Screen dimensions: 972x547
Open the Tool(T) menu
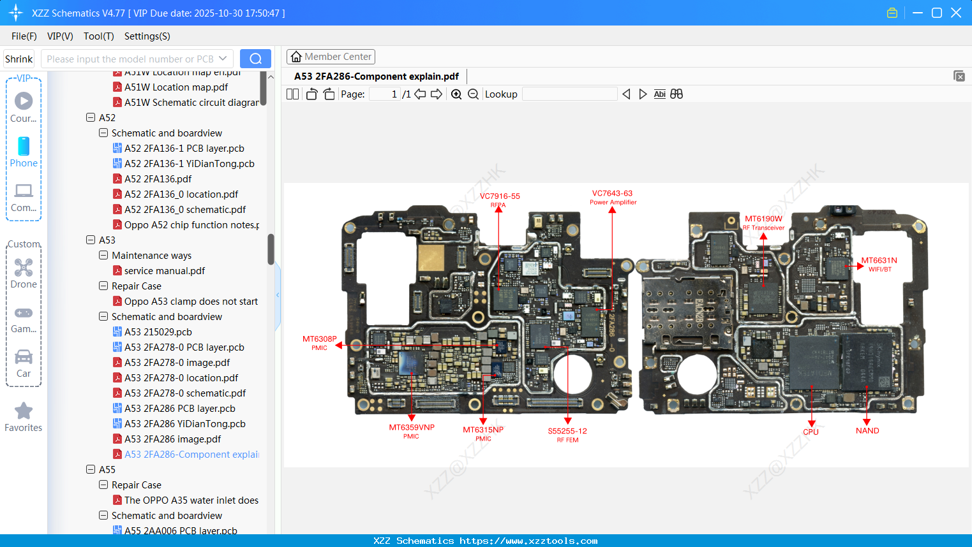tap(99, 36)
